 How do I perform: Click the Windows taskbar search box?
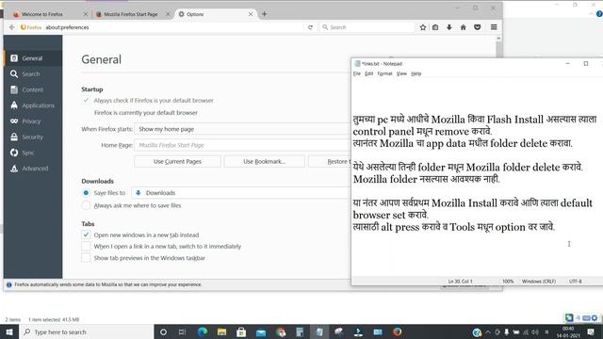point(86,331)
